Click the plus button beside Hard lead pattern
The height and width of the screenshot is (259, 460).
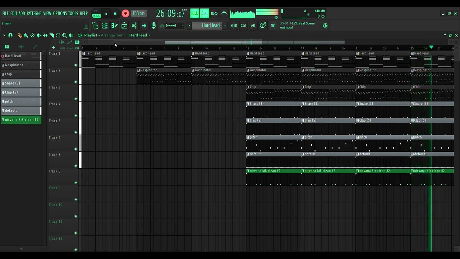pyautogui.click(x=225, y=26)
